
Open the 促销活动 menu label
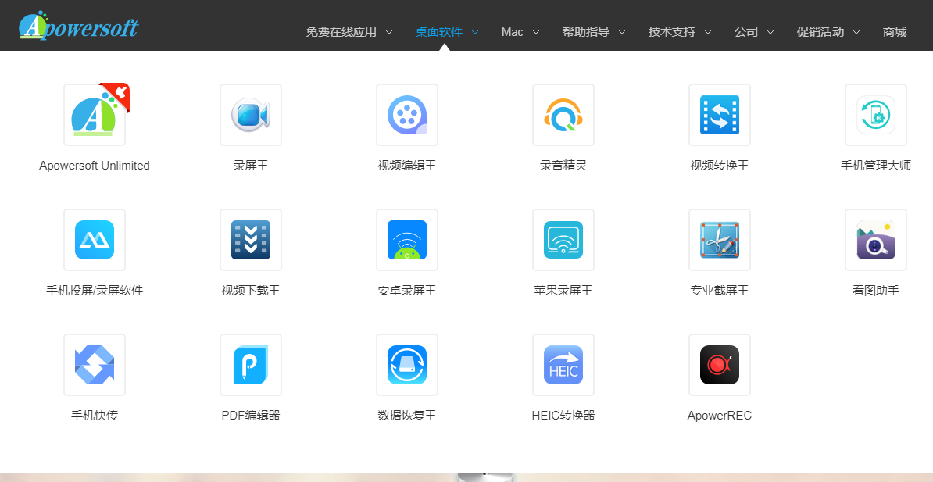(820, 32)
